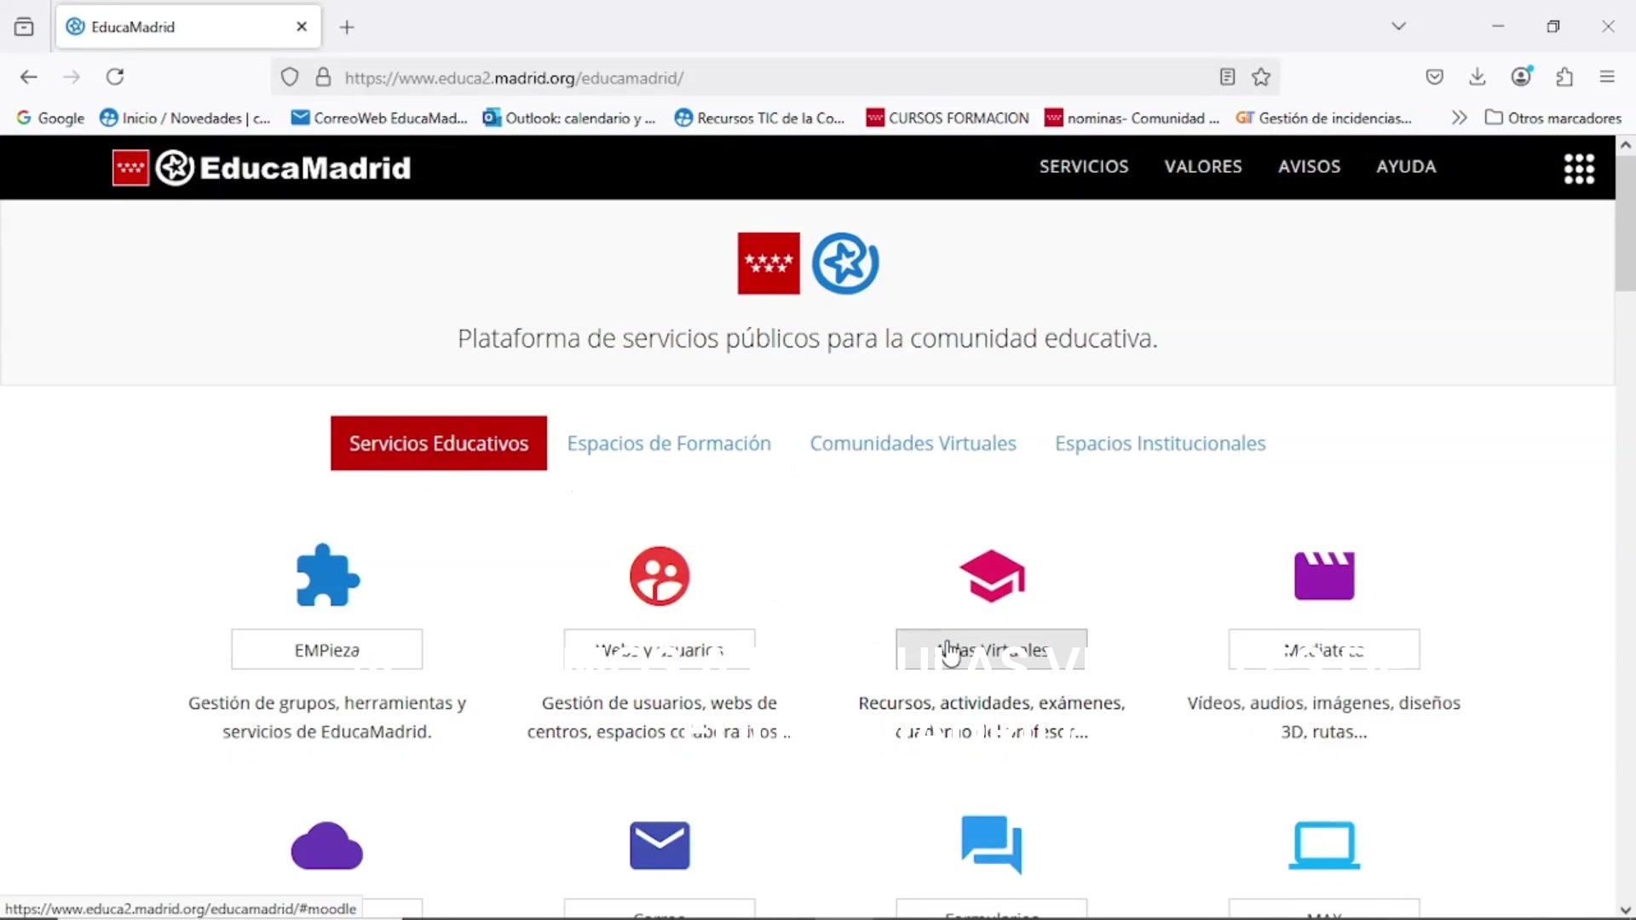Click the pink graduation cap Aulas Virtuales icon
1636x920 pixels.
[992, 576]
